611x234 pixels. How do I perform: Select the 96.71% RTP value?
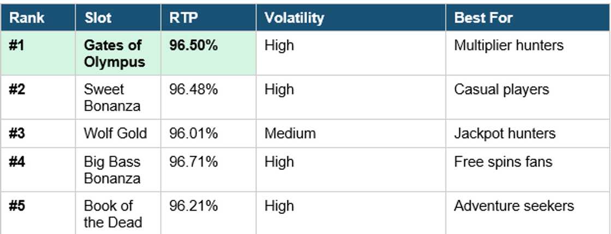tap(194, 162)
